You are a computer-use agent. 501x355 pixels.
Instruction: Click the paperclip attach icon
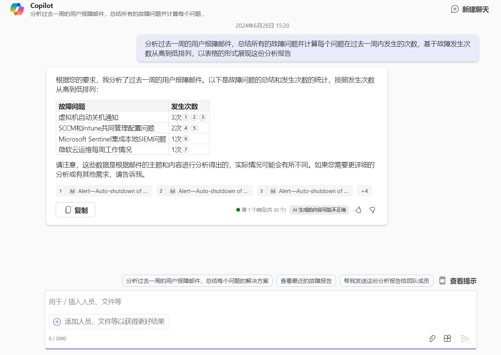[432, 338]
